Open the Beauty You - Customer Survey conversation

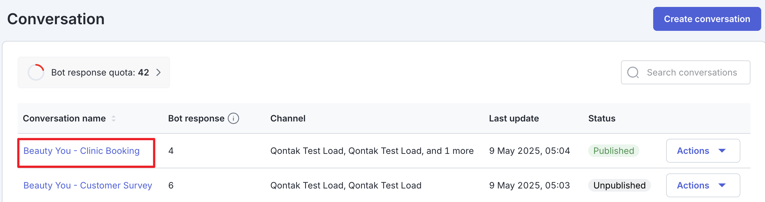click(88, 185)
